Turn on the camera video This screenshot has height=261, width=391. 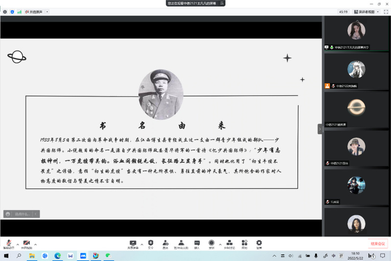tap(26, 243)
